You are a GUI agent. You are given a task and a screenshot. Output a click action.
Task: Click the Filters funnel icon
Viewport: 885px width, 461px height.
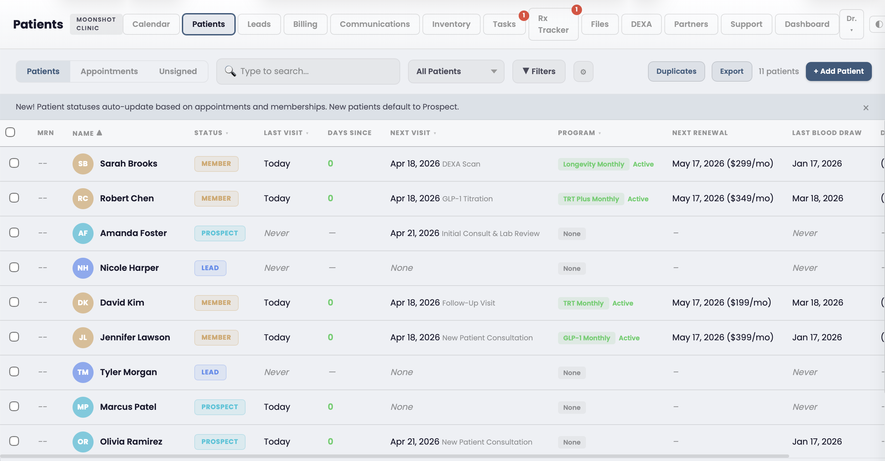point(526,71)
